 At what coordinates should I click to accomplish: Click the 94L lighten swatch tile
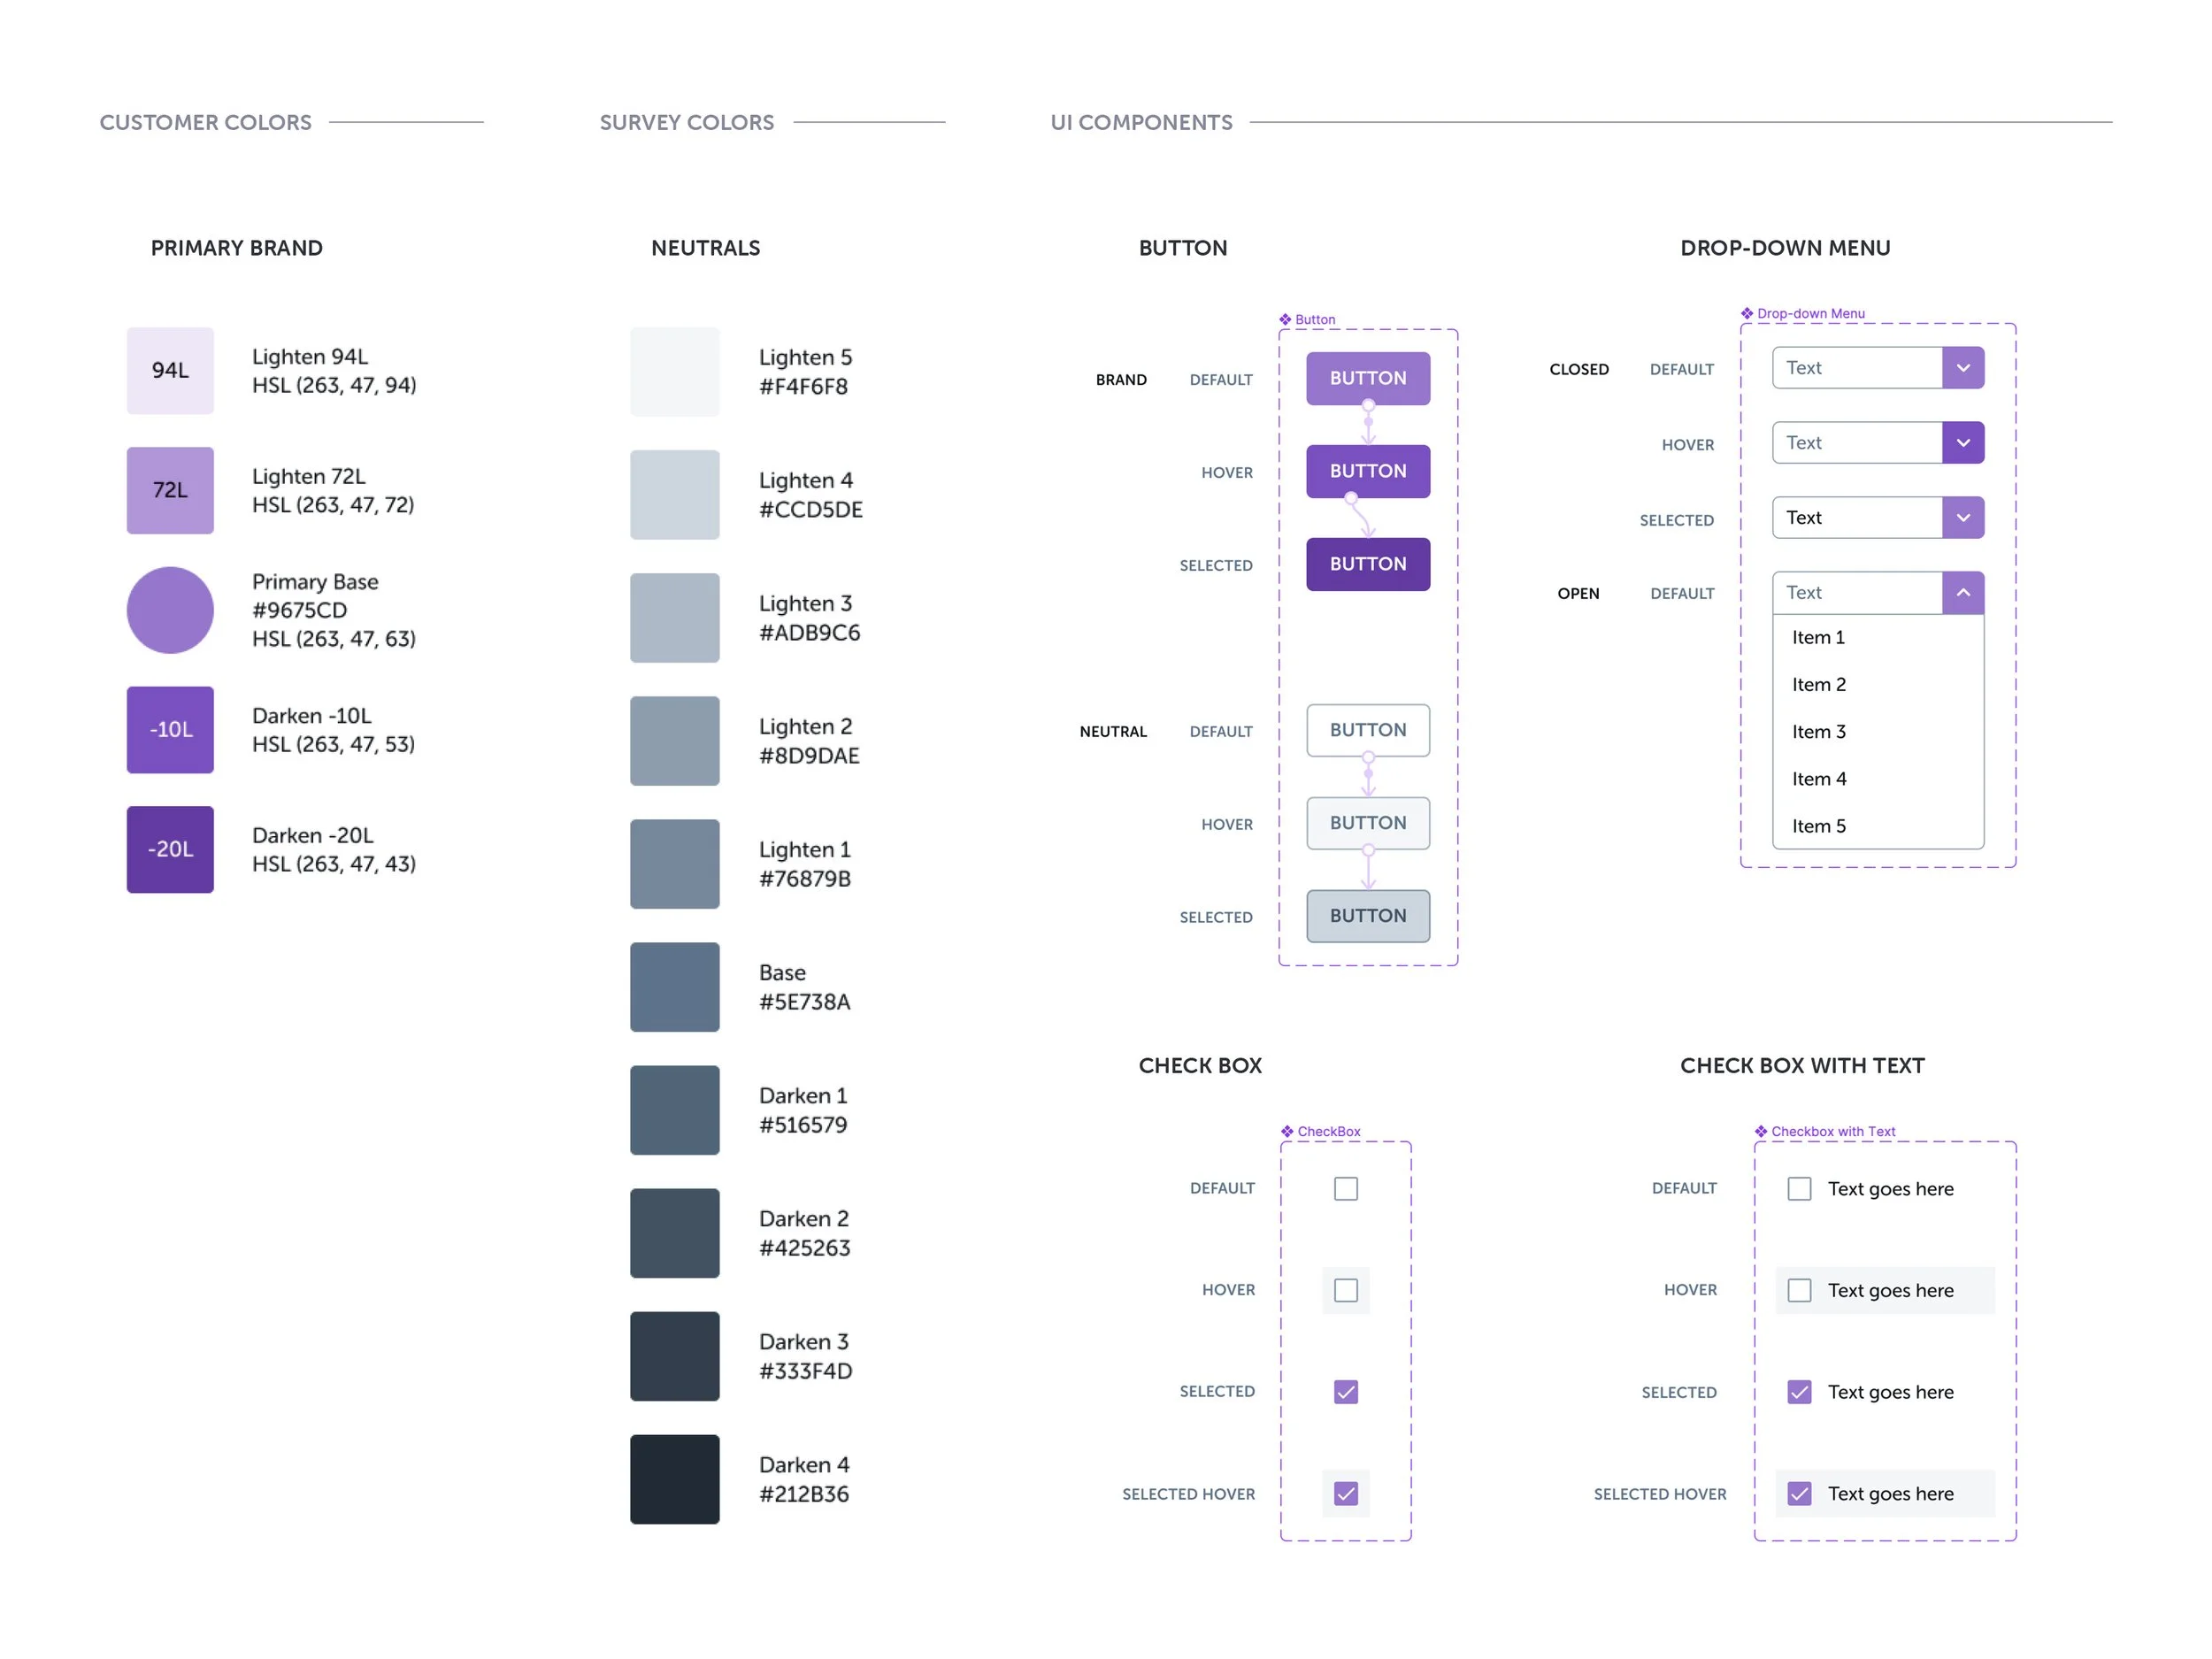click(x=170, y=371)
